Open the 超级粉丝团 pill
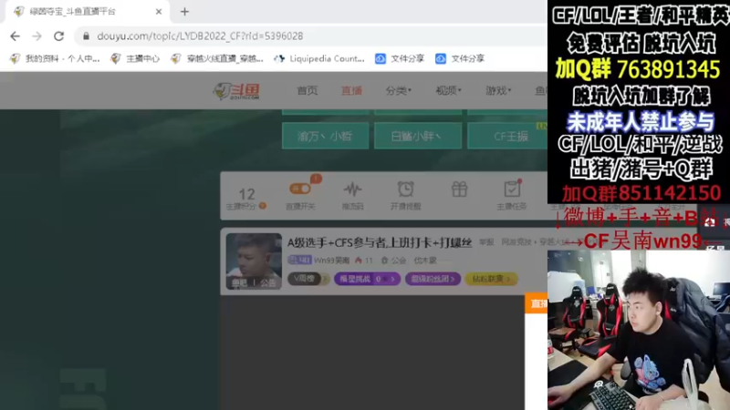Image resolution: width=730 pixels, height=410 pixels. point(433,279)
